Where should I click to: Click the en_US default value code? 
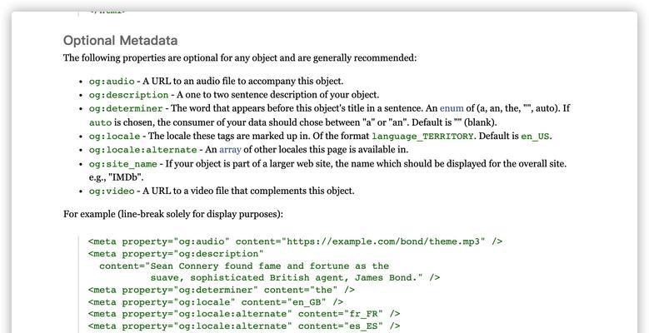pos(535,137)
